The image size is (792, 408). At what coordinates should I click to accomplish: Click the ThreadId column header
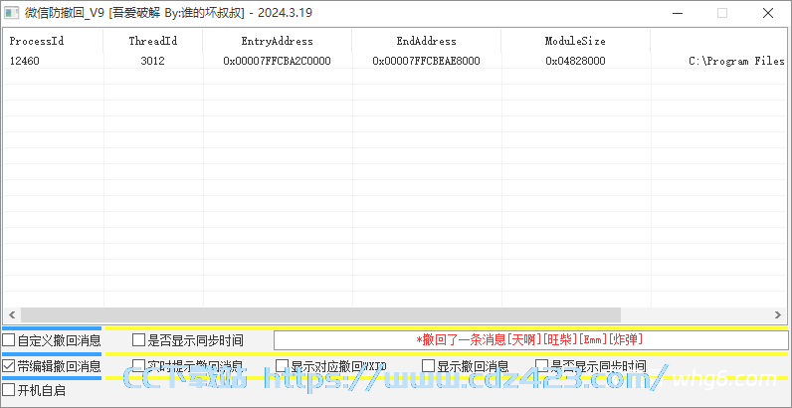click(153, 41)
